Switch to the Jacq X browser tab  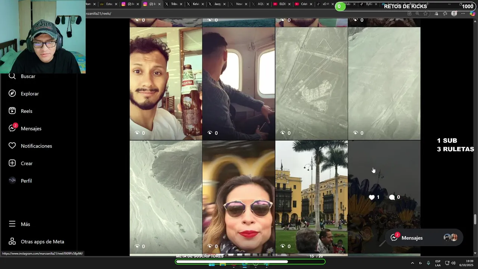(x=217, y=4)
